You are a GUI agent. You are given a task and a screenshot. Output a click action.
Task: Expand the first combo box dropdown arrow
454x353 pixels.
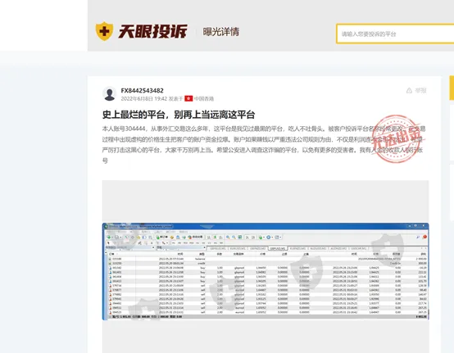tap(153, 247)
